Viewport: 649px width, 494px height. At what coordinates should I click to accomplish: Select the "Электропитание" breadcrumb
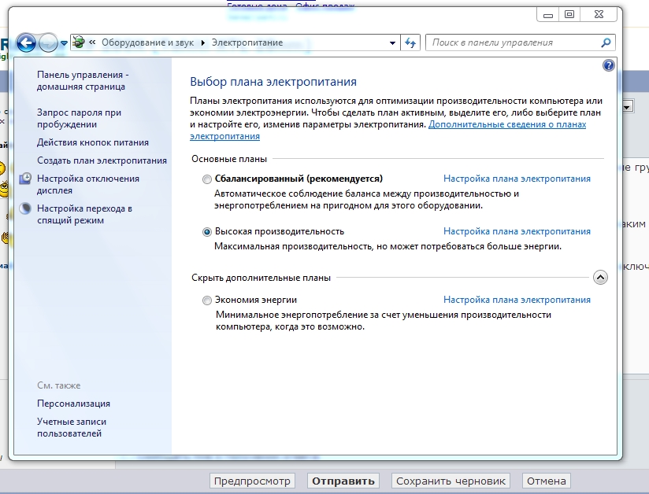click(247, 42)
